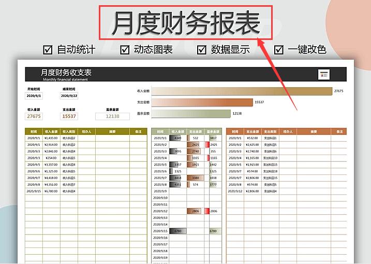Select the 2020/9/18 row in middle table
Viewport: 371px width, 264px height.
tap(186, 251)
